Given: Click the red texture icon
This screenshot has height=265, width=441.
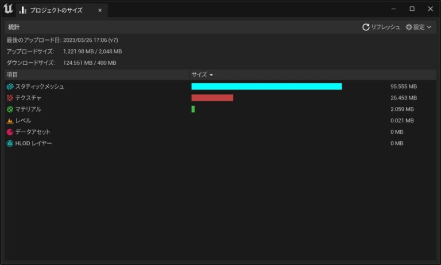Looking at the screenshot, I should click(x=10, y=98).
